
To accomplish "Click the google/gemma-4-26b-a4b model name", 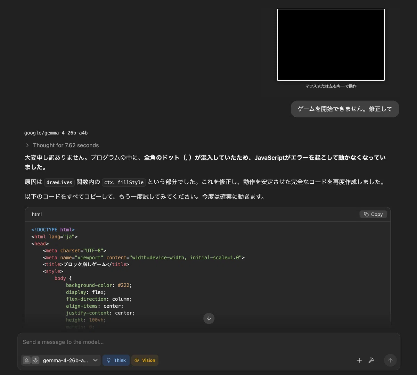I will [x=56, y=133].
